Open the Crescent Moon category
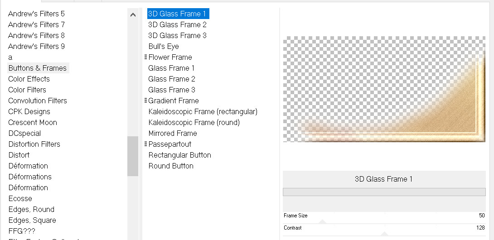 click(33, 122)
